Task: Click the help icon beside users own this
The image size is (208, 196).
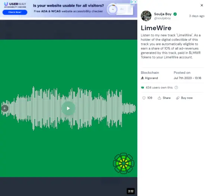Action: coord(176,88)
